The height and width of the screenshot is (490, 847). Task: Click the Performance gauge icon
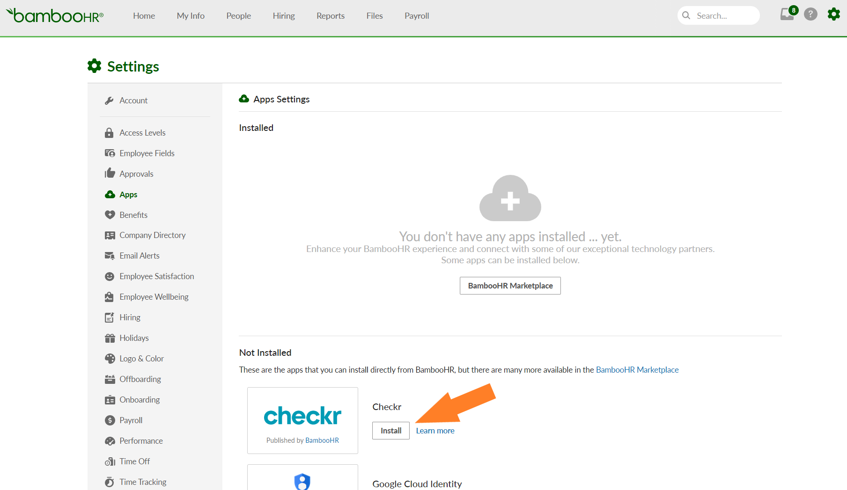click(x=110, y=441)
